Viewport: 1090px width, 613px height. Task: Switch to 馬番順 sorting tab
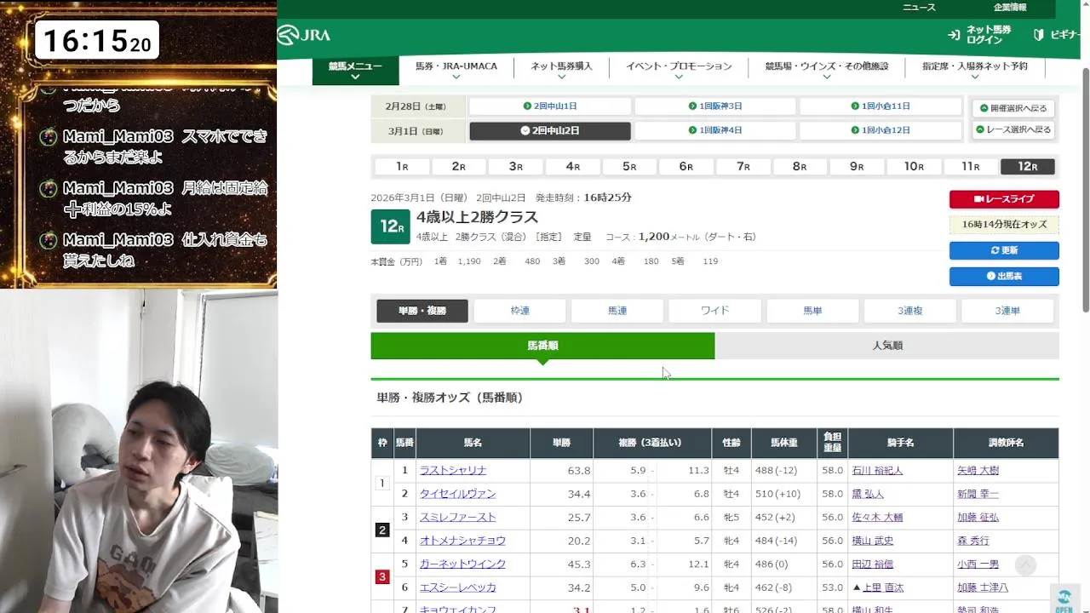pos(542,346)
